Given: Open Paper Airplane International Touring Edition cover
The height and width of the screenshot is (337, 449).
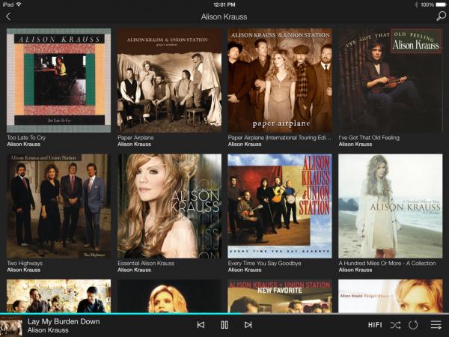Looking at the screenshot, I should point(280,80).
